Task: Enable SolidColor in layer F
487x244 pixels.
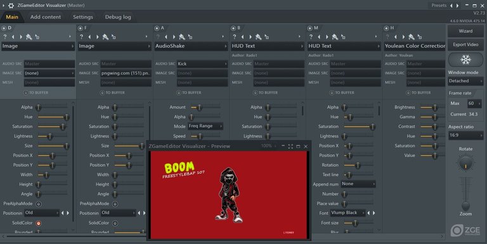Action: coord(115,223)
